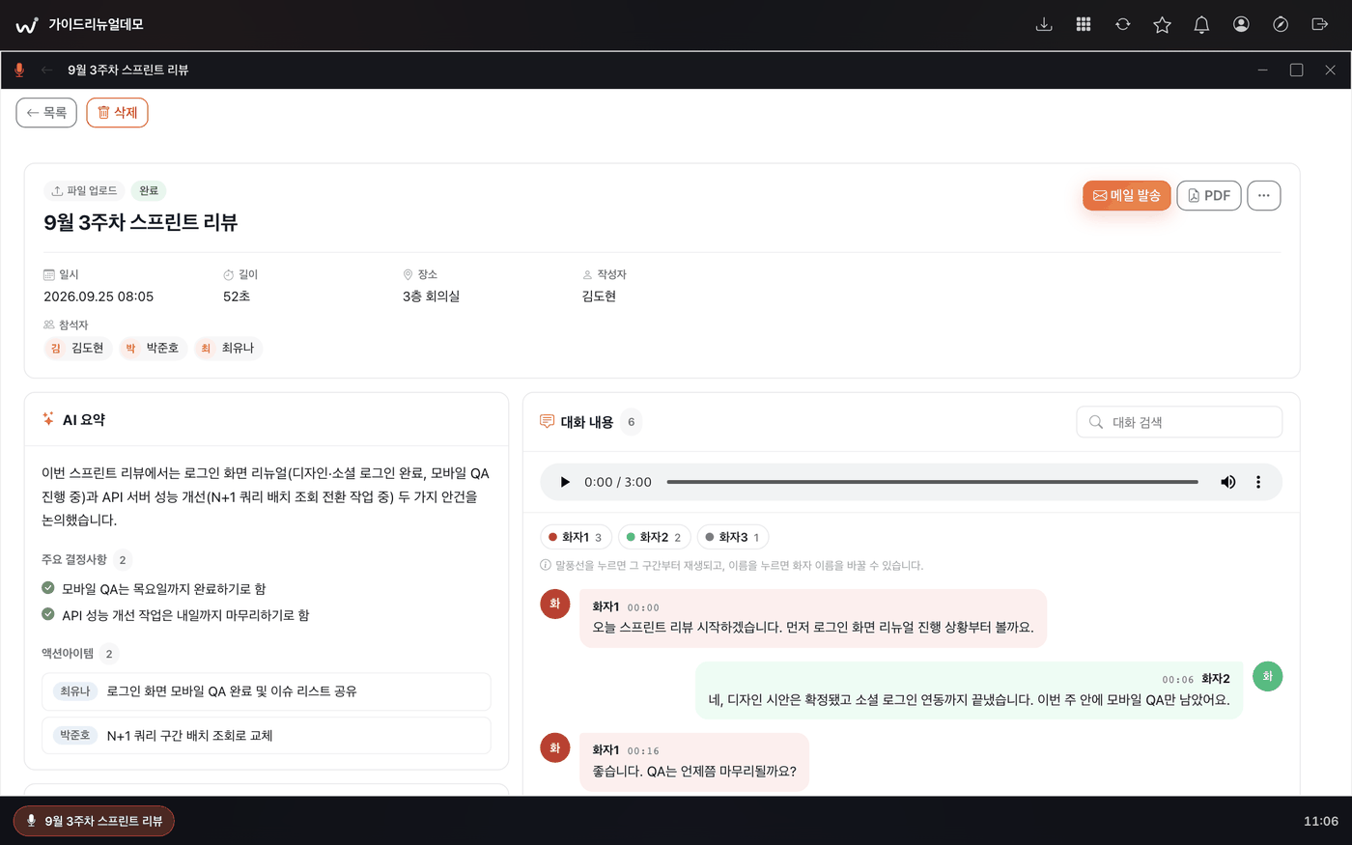This screenshot has width=1352, height=845.
Task: Click the date value 2026.09.25 08:05
Action: [x=99, y=296]
